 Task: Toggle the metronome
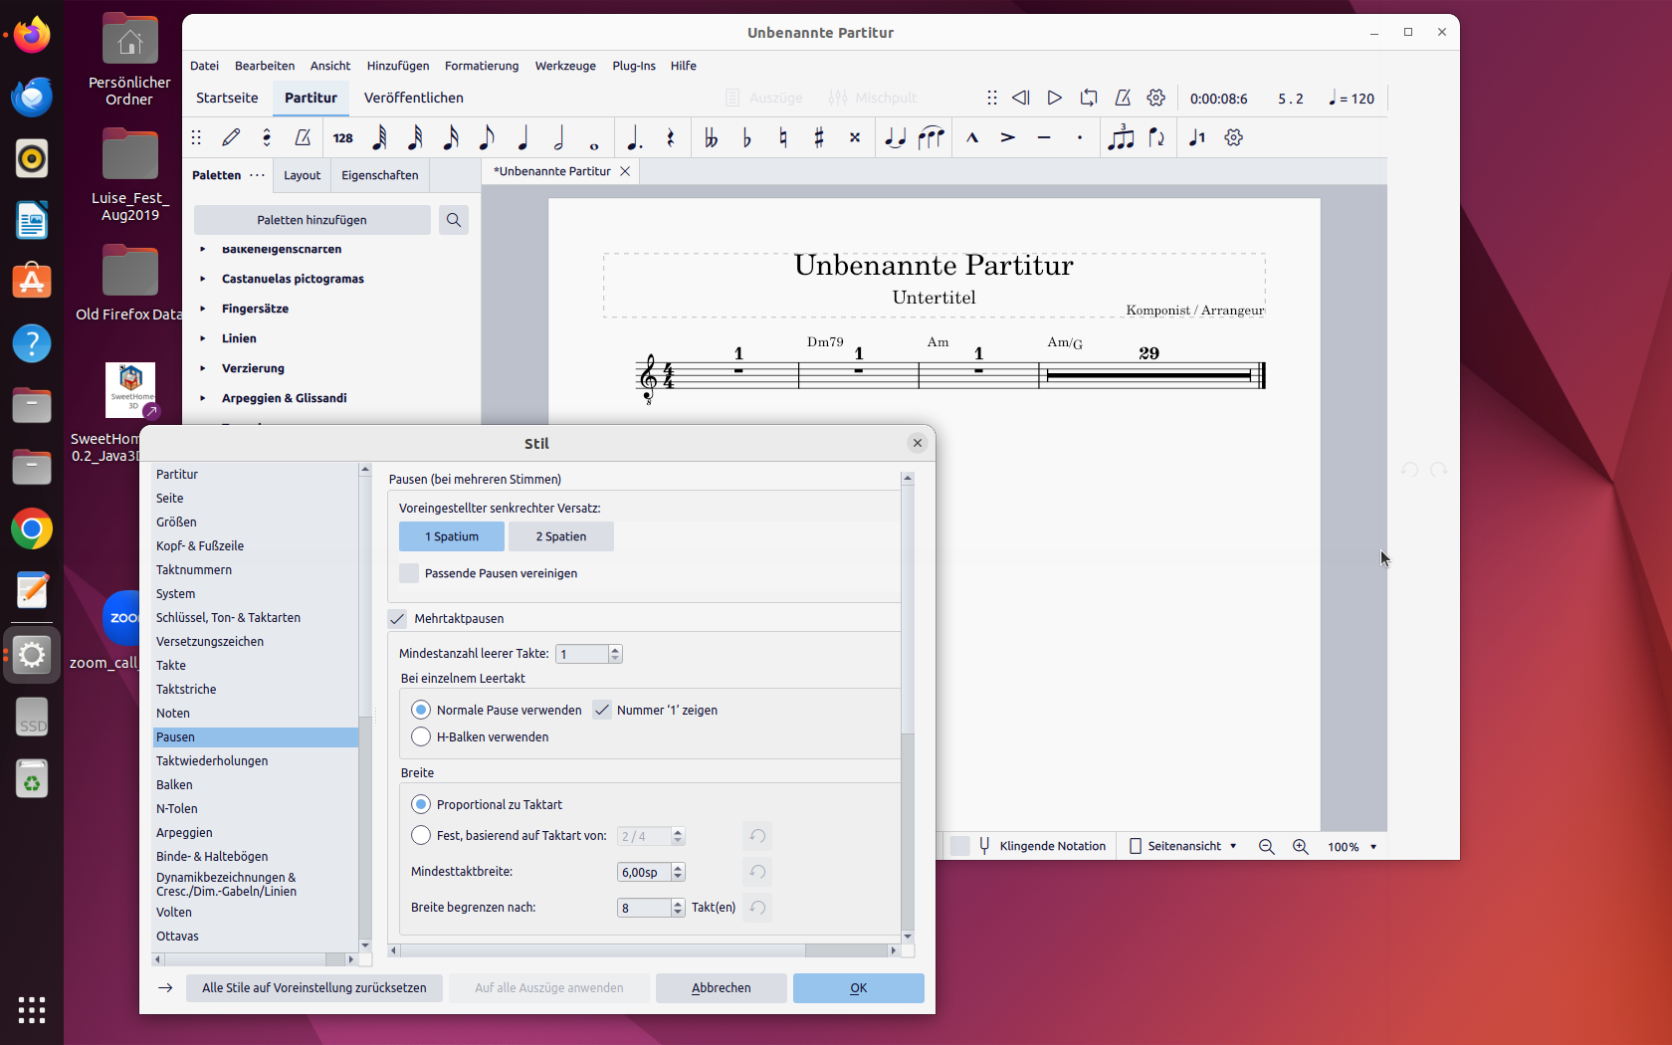click(x=1122, y=98)
